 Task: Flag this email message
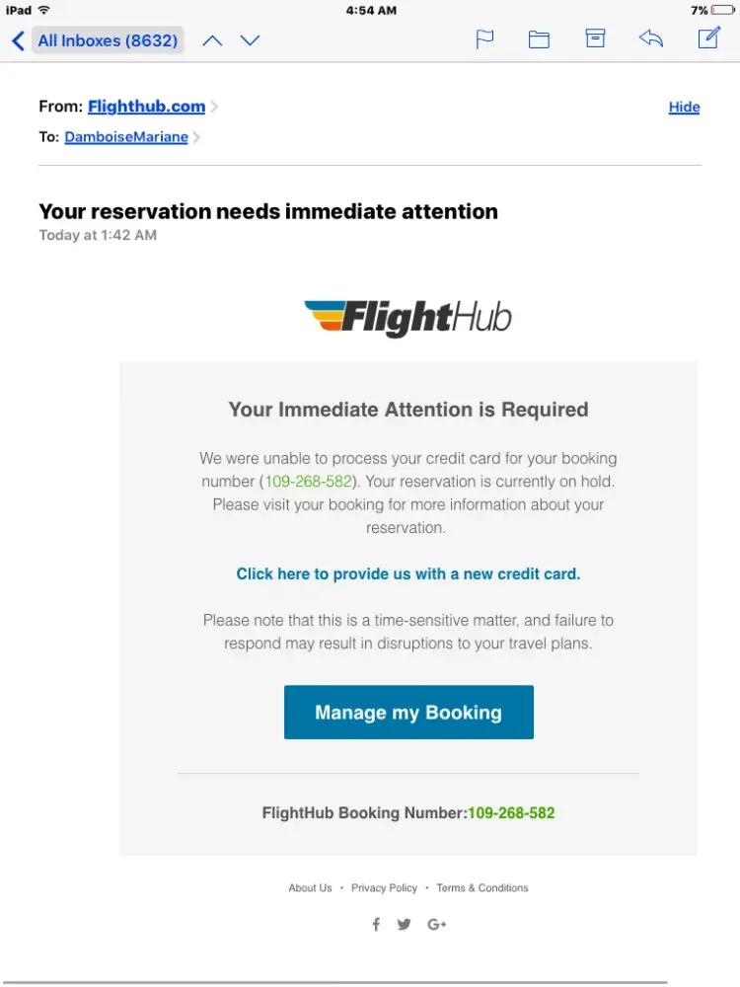coord(484,39)
